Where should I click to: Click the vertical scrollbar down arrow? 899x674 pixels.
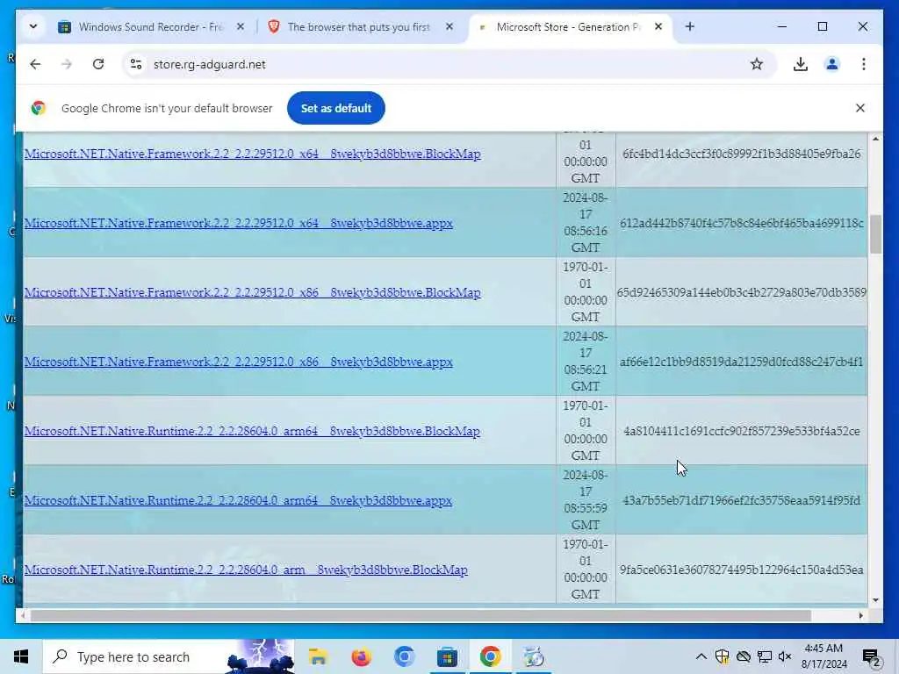(x=875, y=600)
